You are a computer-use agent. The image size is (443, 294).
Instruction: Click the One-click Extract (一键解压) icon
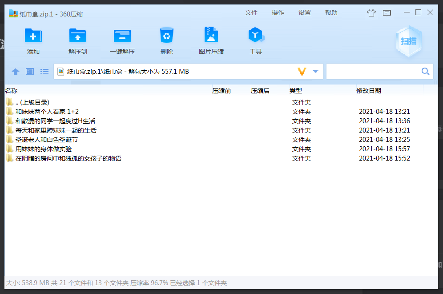click(x=122, y=36)
